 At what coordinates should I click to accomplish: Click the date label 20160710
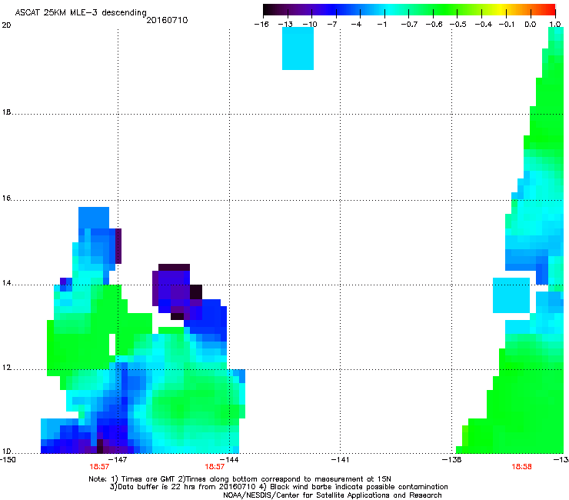pos(167,20)
